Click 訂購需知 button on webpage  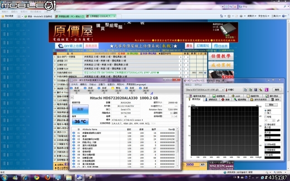(203, 46)
